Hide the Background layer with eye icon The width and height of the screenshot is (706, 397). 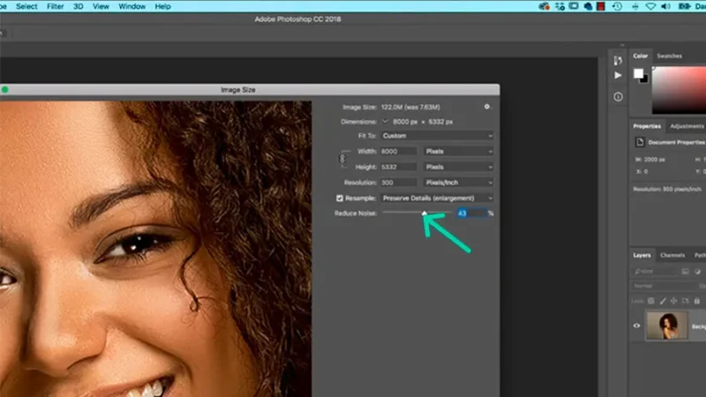pyautogui.click(x=636, y=326)
